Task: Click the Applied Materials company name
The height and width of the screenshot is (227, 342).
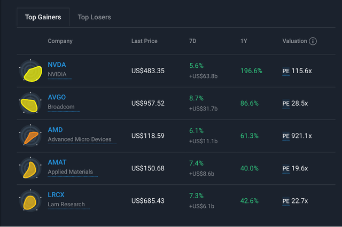Action: [x=70, y=172]
